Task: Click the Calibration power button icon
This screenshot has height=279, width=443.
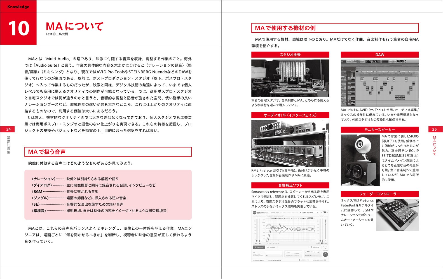Action: pyautogui.click(x=325, y=254)
